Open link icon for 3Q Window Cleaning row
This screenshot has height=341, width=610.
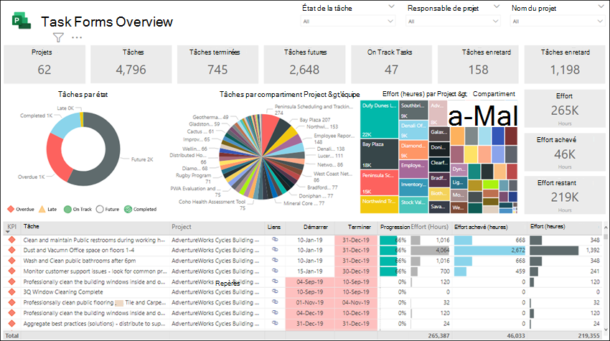click(x=275, y=291)
